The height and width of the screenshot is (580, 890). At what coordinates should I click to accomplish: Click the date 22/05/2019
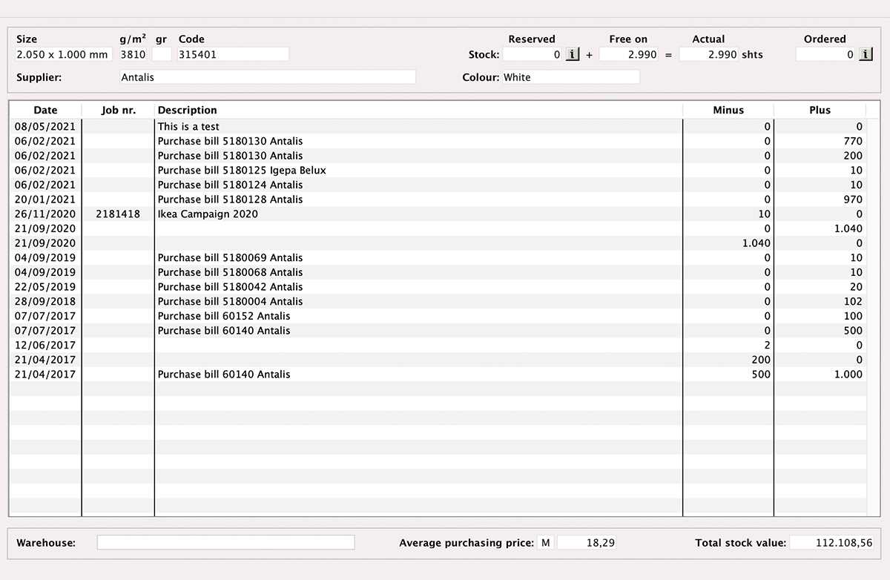click(45, 287)
